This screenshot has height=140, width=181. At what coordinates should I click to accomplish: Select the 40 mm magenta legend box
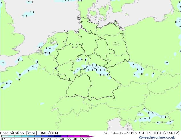point(77,136)
